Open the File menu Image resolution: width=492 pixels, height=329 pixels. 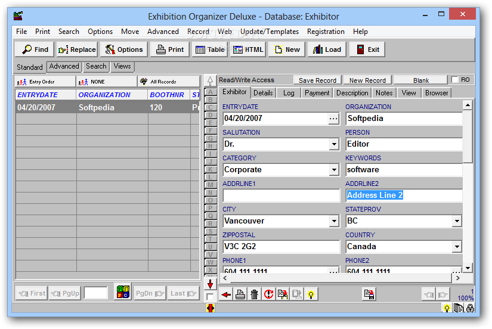(x=21, y=32)
